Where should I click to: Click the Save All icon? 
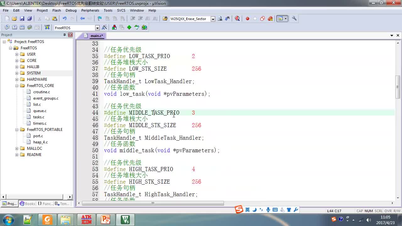click(x=30, y=19)
